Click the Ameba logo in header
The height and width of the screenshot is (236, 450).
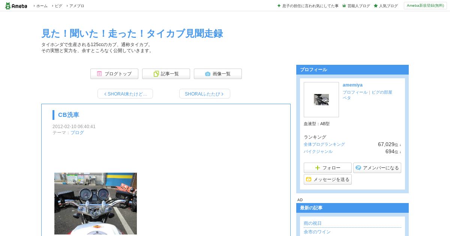tap(16, 6)
